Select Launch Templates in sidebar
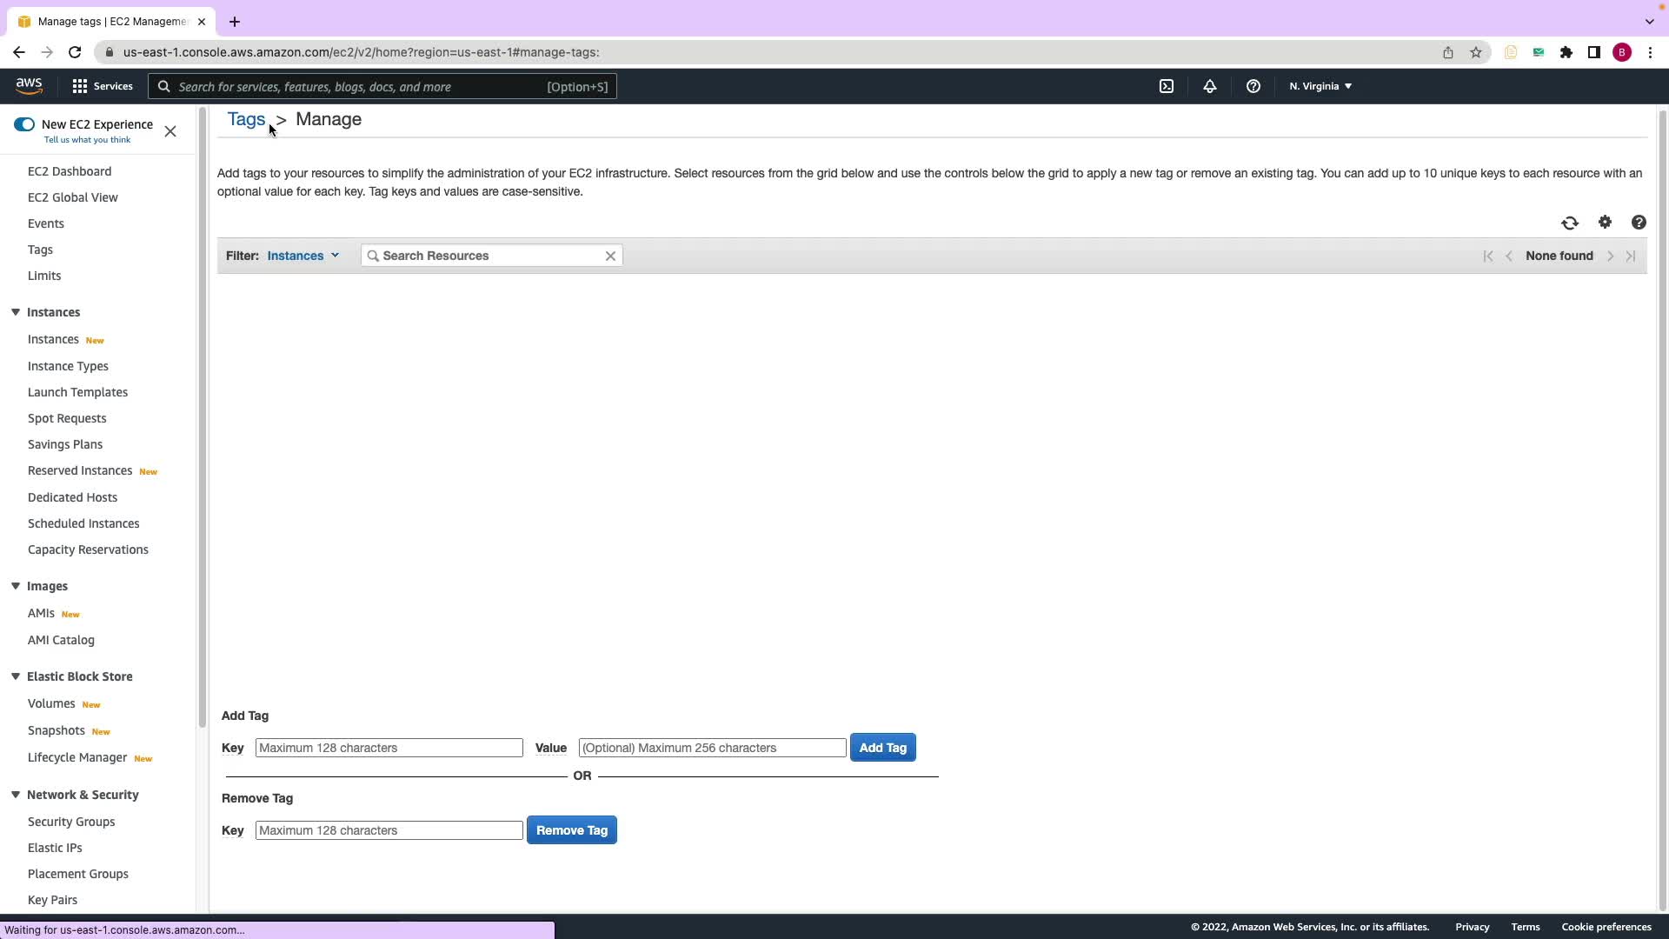The width and height of the screenshot is (1669, 939). pos(77,392)
